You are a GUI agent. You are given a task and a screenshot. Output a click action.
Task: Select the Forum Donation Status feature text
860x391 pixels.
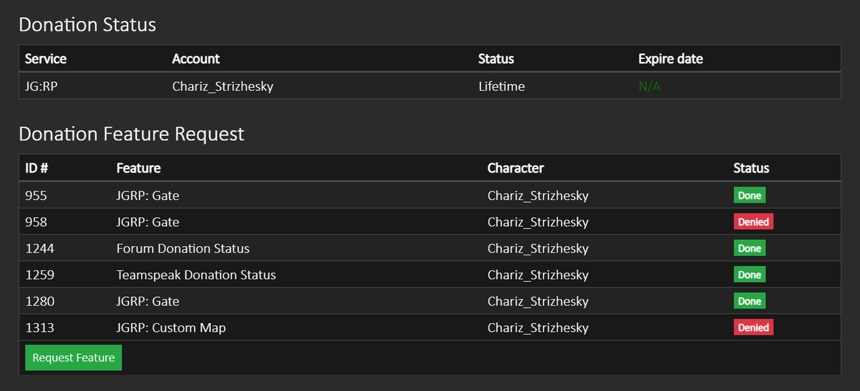point(183,249)
